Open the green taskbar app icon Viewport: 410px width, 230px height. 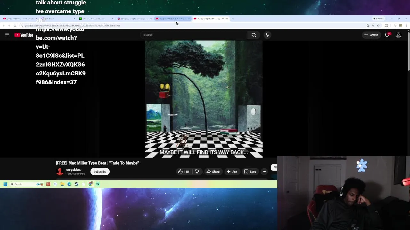[97, 184]
